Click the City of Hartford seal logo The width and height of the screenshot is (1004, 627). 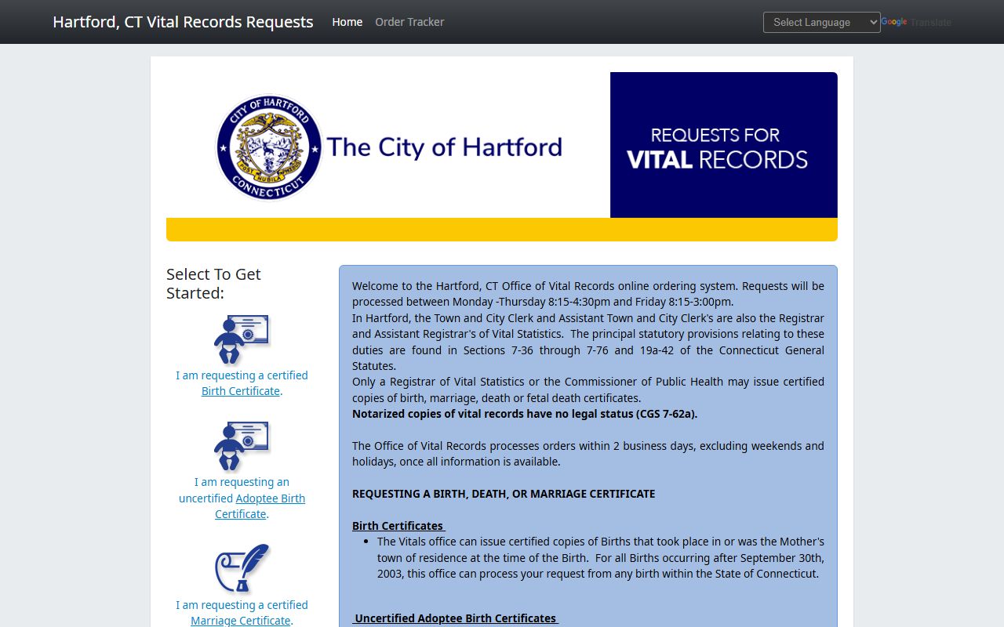(x=269, y=147)
